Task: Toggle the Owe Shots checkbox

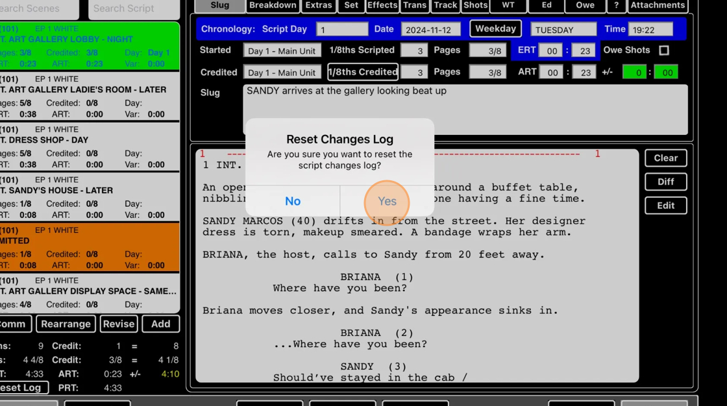Action: (x=663, y=51)
